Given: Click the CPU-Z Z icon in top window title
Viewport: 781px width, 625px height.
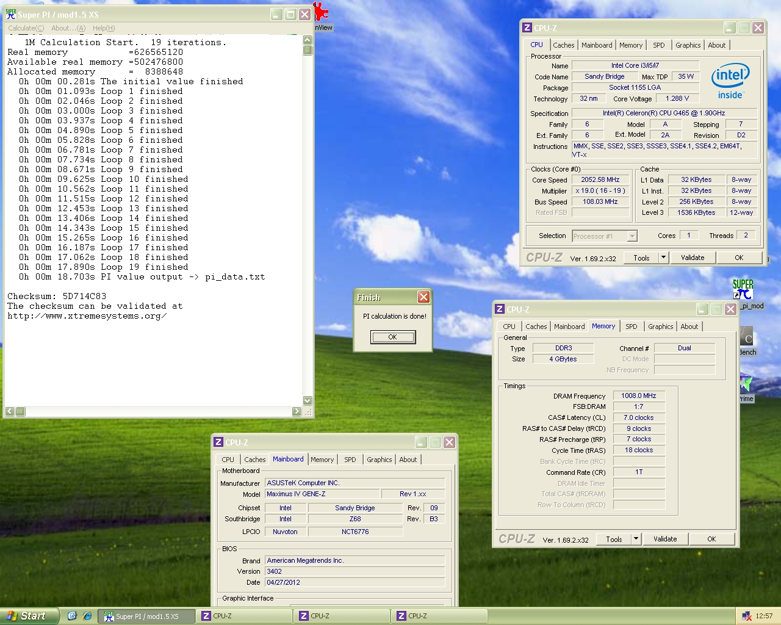Looking at the screenshot, I should point(527,27).
